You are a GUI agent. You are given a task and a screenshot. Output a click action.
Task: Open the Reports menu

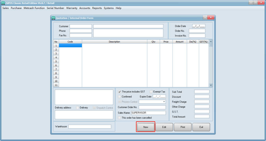pyautogui.click(x=97, y=8)
